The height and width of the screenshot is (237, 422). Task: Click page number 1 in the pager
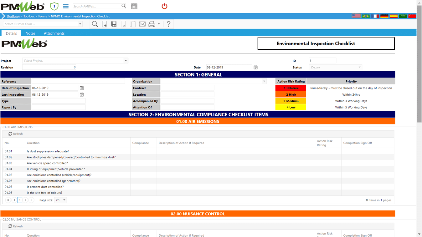[x=20, y=200]
